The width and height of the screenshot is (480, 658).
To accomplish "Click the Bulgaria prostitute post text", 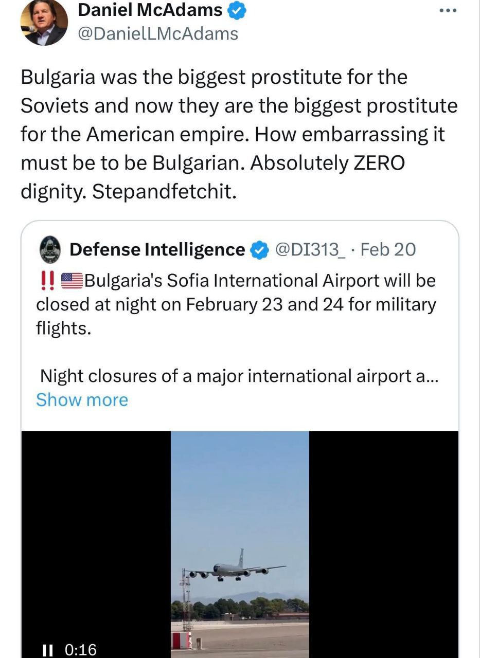I will click(239, 135).
